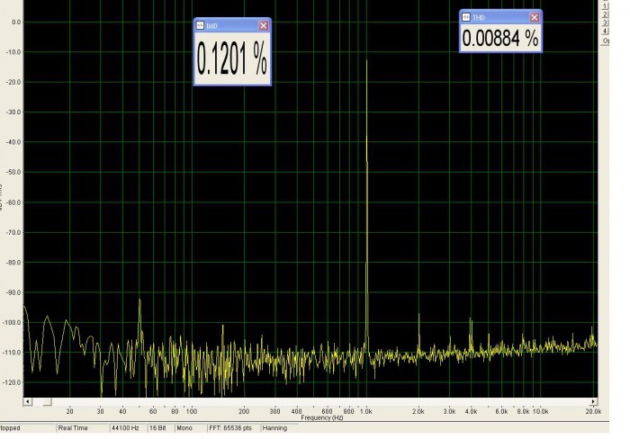Viewport: 630px width, 439px height.
Task: Close the IMD readout window
Action: [x=263, y=26]
